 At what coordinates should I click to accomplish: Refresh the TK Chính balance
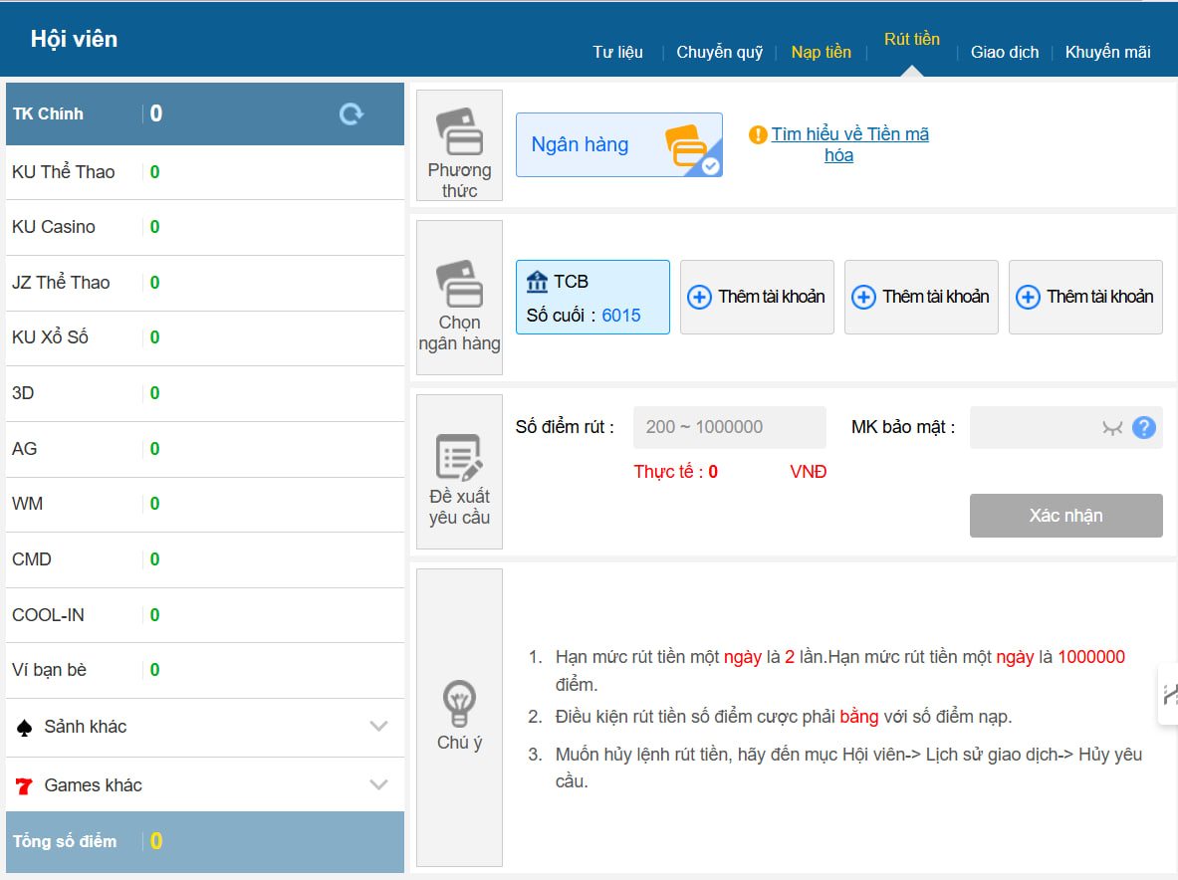[x=352, y=114]
